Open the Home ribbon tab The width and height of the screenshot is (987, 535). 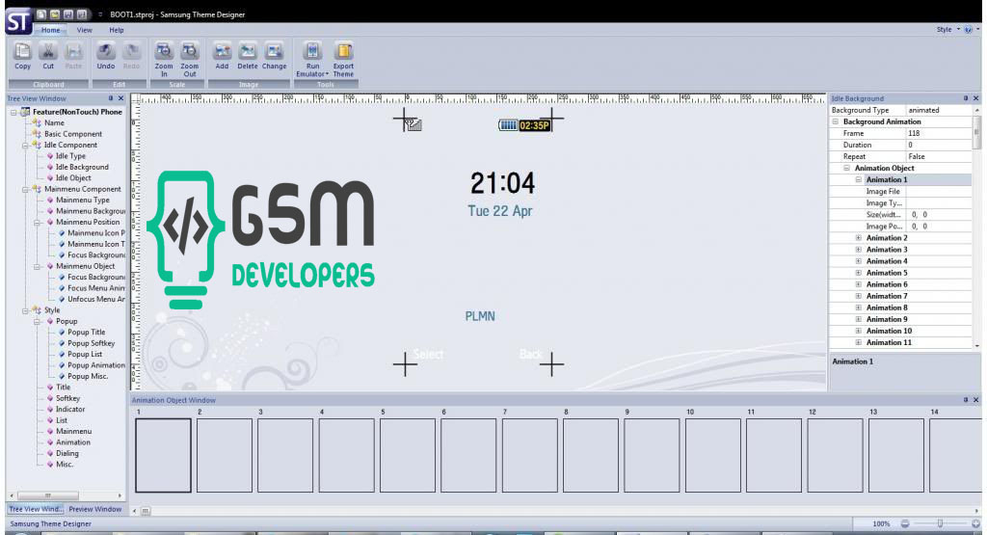pyautogui.click(x=50, y=30)
